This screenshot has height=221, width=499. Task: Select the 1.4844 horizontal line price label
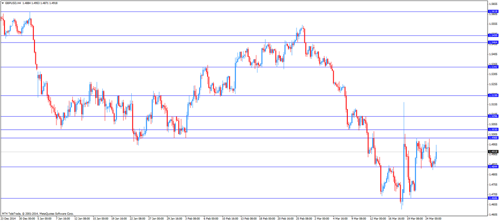click(x=493, y=167)
